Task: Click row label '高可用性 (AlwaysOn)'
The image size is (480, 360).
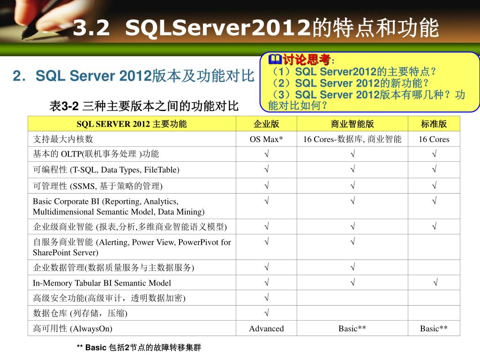Action: 73,329
